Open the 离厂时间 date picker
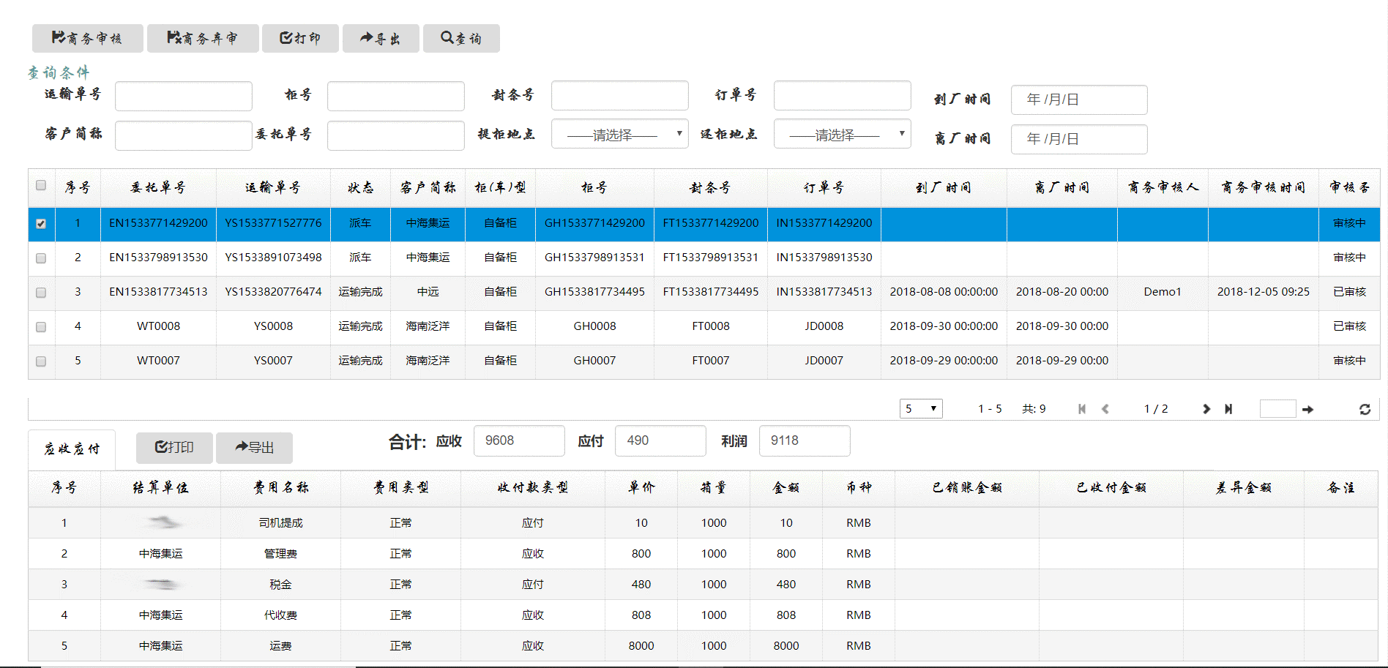The width and height of the screenshot is (1388, 668). click(x=1079, y=139)
